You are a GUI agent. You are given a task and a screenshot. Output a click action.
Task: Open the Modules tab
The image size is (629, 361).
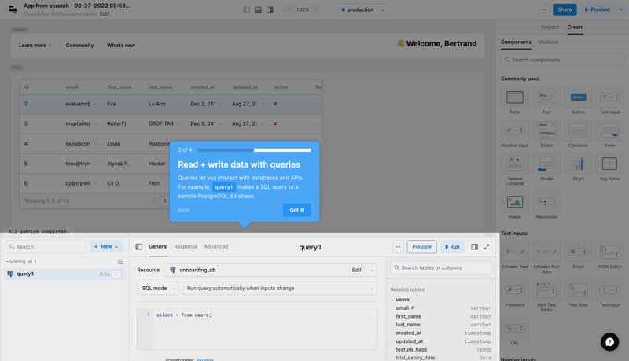pyautogui.click(x=548, y=42)
